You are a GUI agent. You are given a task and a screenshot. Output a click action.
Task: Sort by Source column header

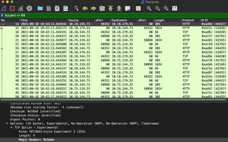pos(81,20)
